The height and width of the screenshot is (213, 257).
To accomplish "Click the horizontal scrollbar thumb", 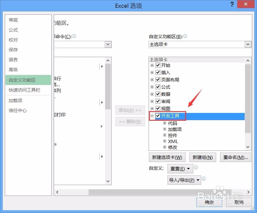I will tap(160, 192).
